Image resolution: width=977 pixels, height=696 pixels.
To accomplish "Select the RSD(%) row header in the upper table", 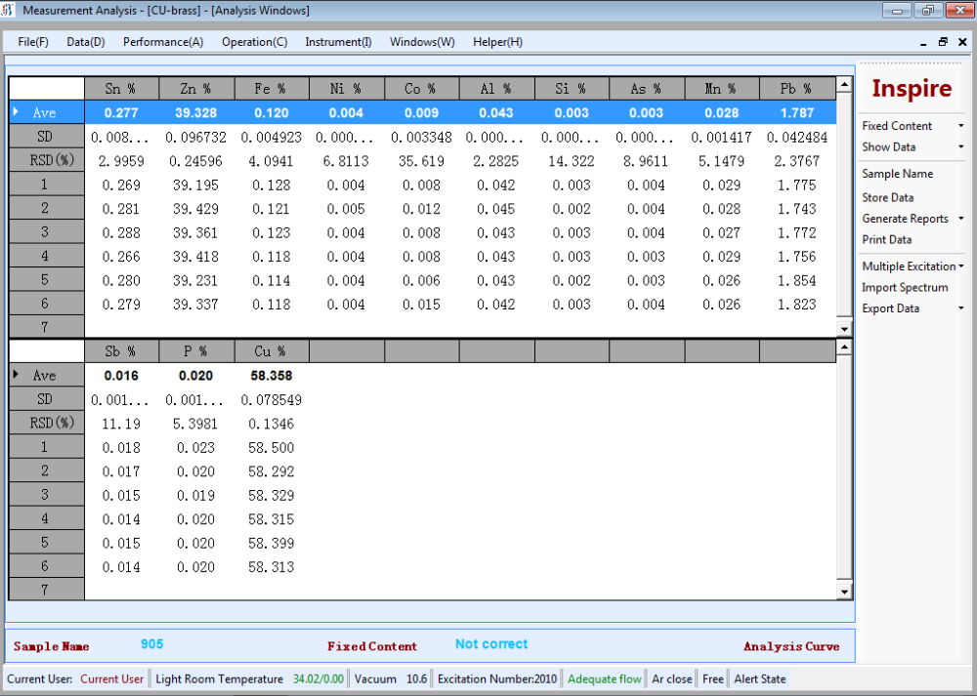I will point(47,161).
